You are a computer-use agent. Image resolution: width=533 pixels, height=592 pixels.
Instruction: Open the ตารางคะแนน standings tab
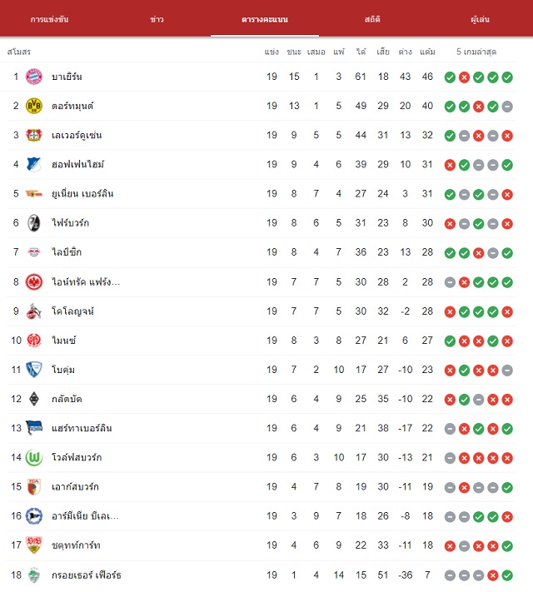click(x=265, y=19)
